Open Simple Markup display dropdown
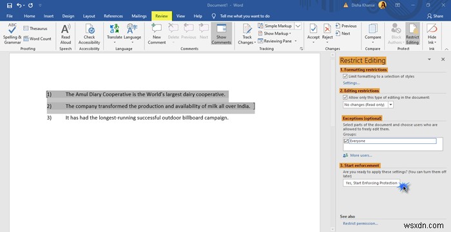Screen dimensions: 451x232 coord(298,26)
